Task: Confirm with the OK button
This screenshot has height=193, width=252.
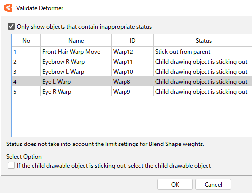Action: tap(175, 184)
